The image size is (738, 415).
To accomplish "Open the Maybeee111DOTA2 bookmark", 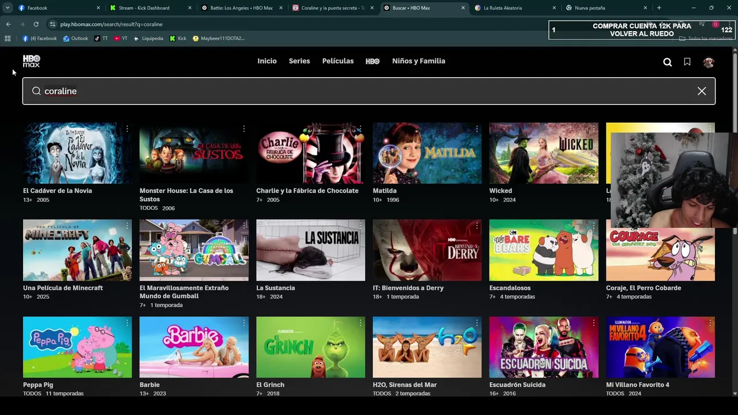I will [x=219, y=38].
